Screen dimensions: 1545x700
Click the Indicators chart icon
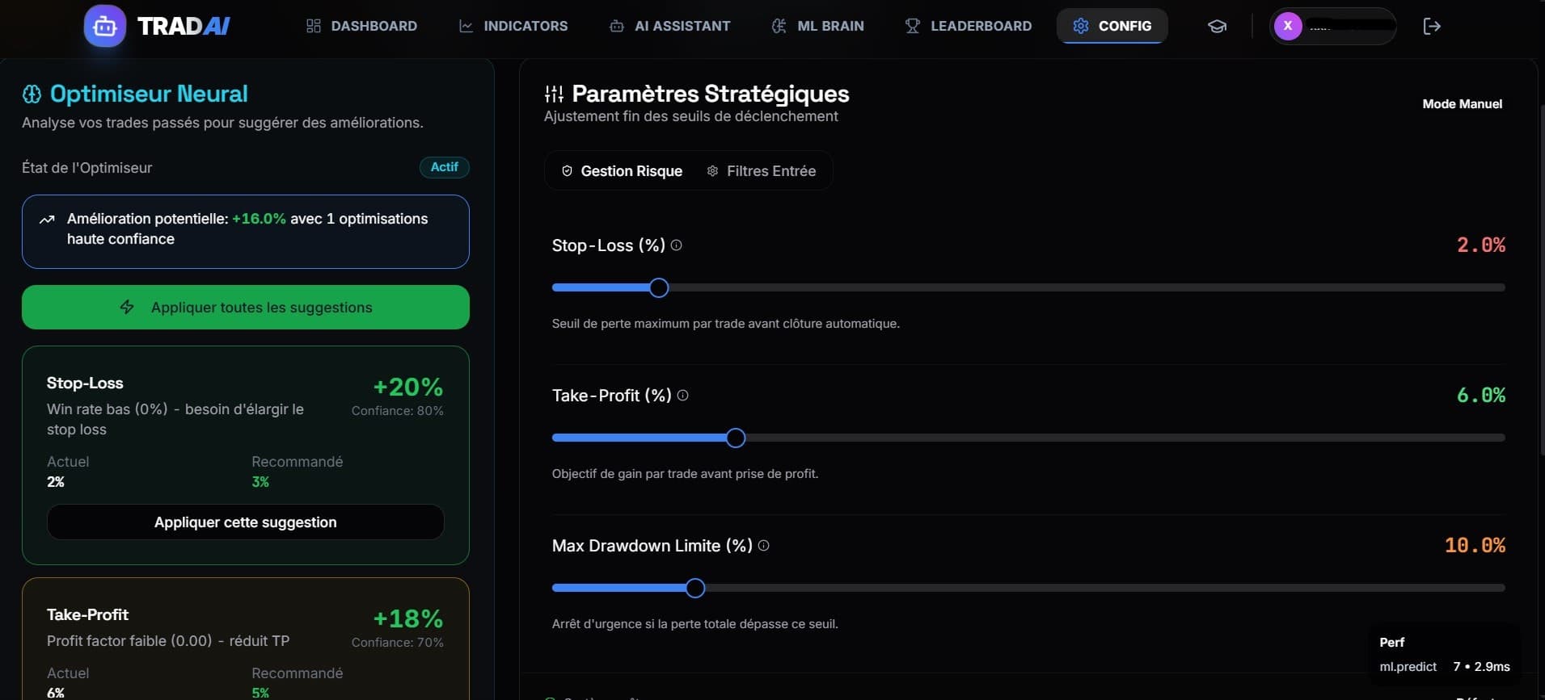(x=466, y=26)
